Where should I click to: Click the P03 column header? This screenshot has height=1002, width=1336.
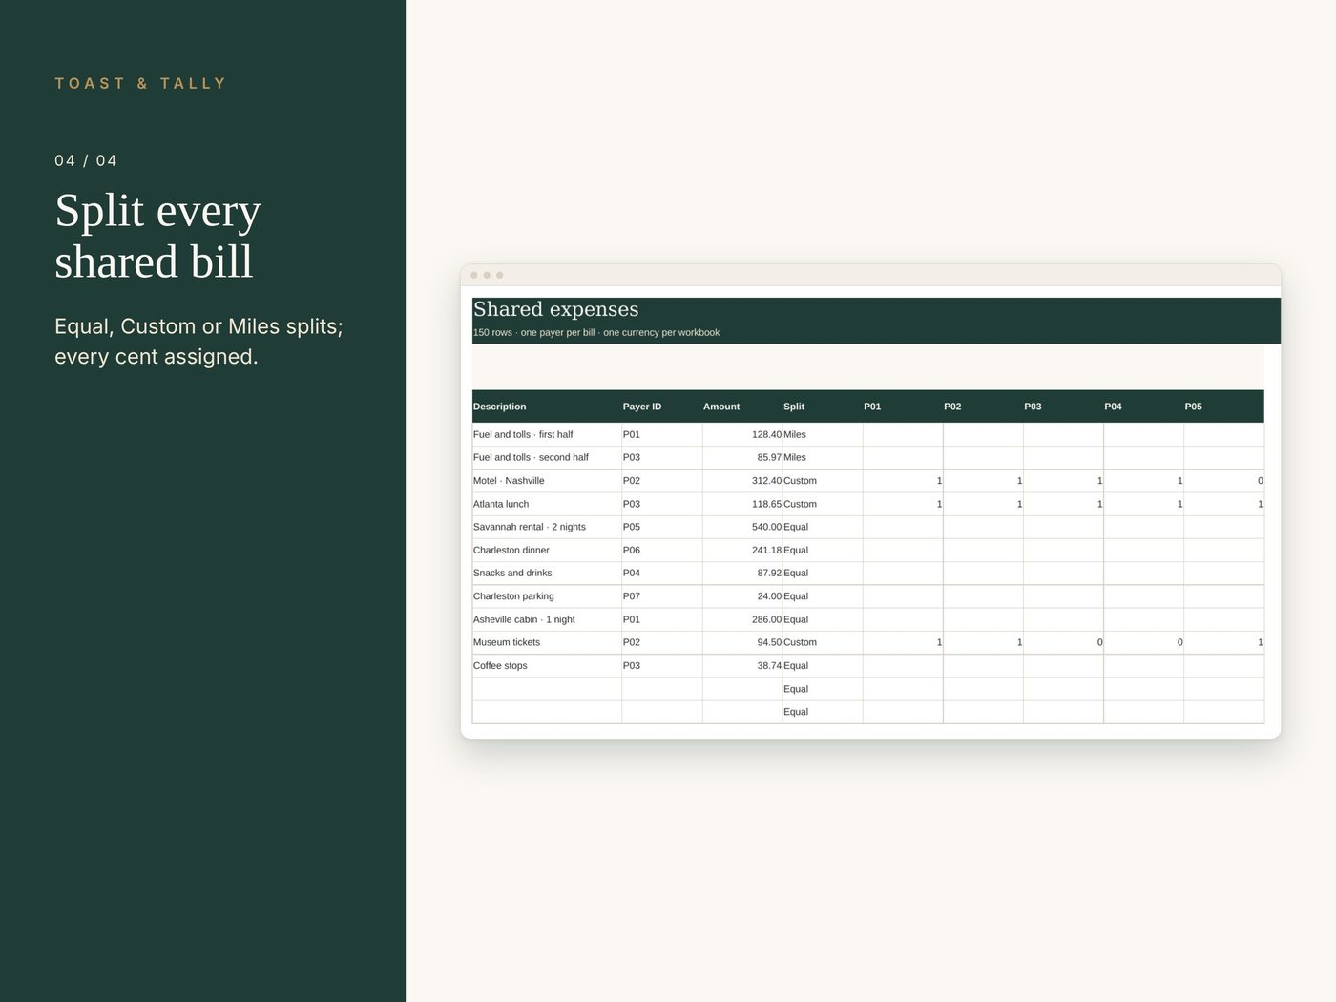coord(1063,407)
